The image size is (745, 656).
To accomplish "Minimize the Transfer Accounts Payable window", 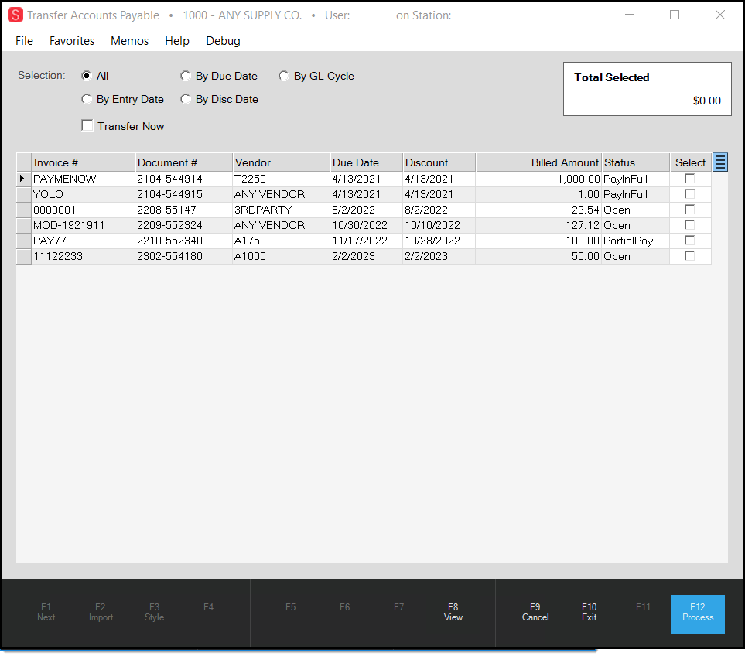I will [x=630, y=15].
